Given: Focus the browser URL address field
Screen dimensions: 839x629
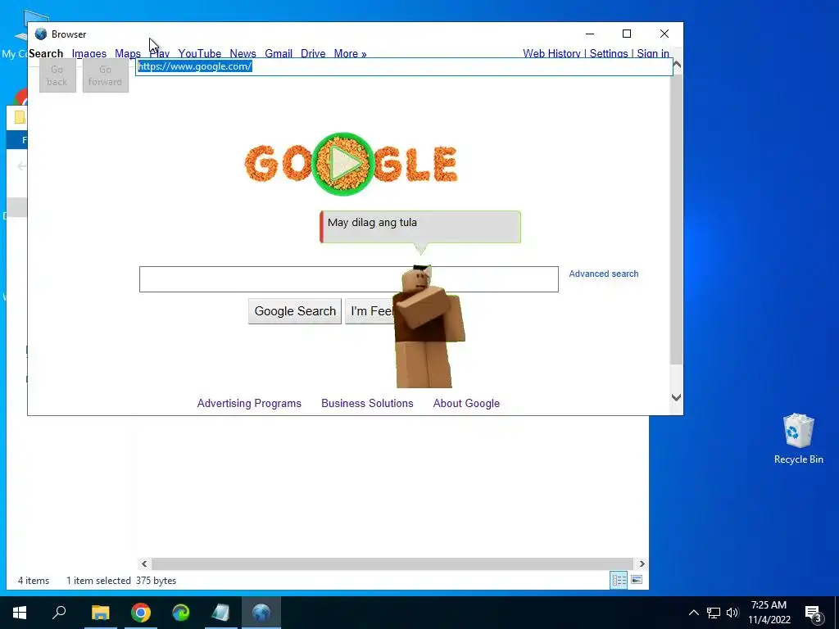Looking at the screenshot, I should pyautogui.click(x=404, y=67).
